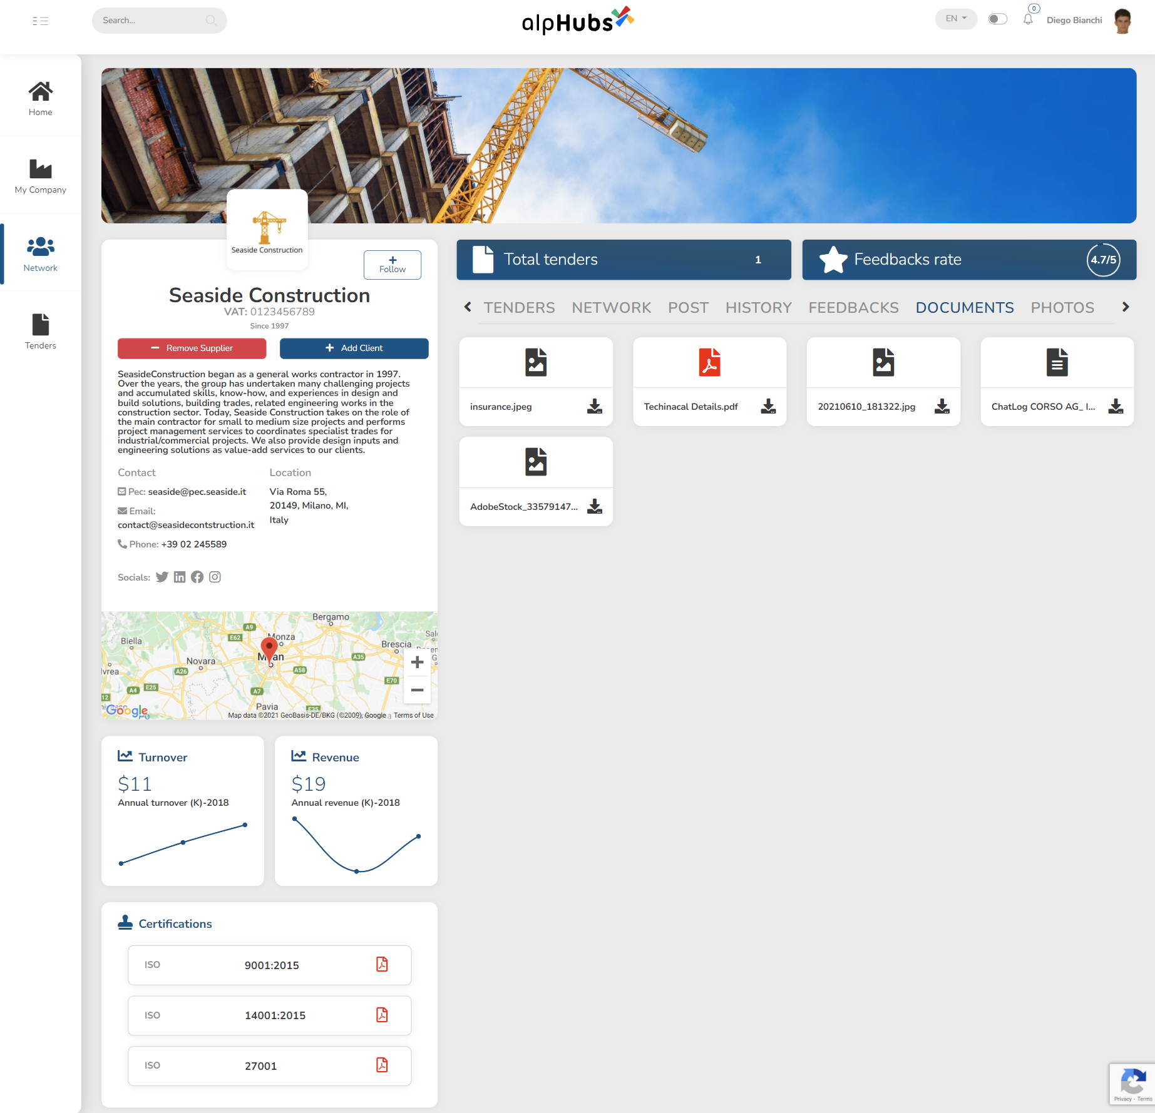Zoom out on the map

coord(417,690)
